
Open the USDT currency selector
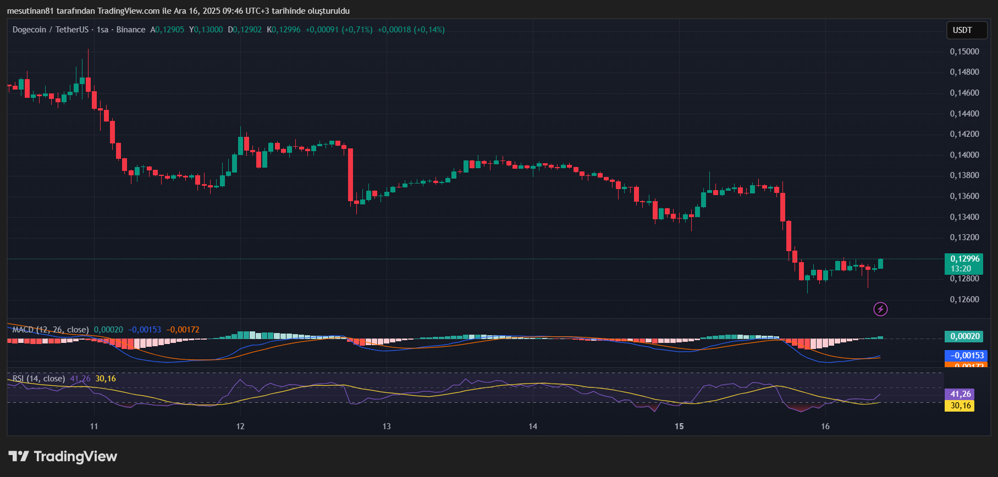point(962,30)
